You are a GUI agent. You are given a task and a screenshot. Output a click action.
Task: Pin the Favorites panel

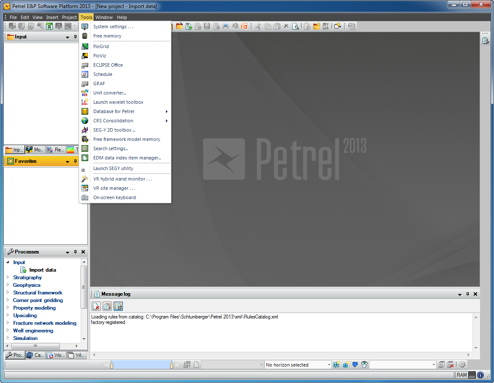[x=75, y=162]
